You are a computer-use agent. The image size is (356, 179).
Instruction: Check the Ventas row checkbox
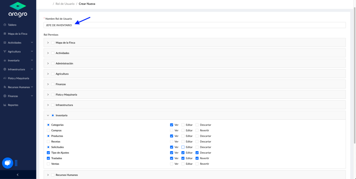(x=48, y=164)
